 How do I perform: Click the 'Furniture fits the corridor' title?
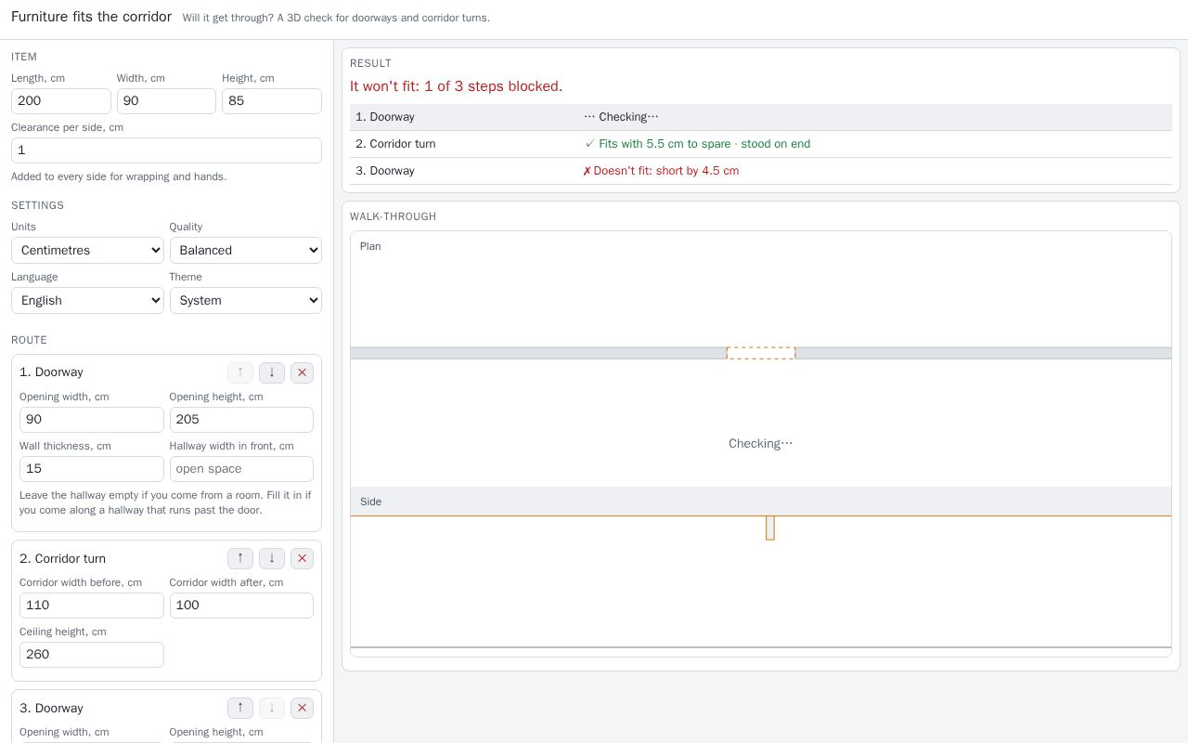91,17
